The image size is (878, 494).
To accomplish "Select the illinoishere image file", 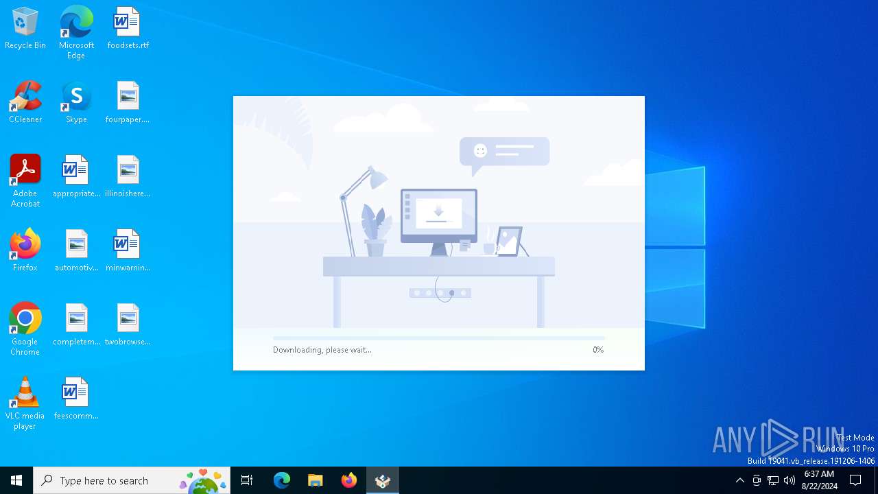I will (128, 177).
